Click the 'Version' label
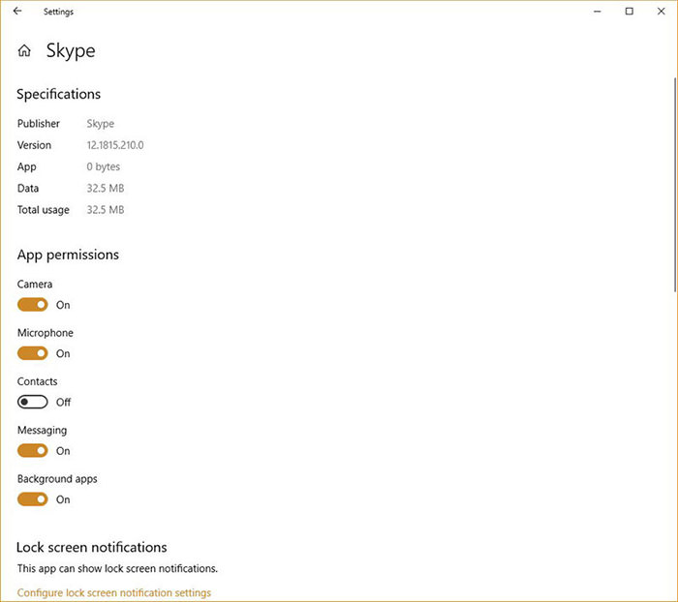The image size is (678, 602). [x=34, y=145]
